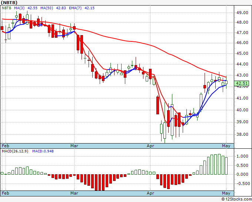Click the MA(50) value 42.83

61,8
